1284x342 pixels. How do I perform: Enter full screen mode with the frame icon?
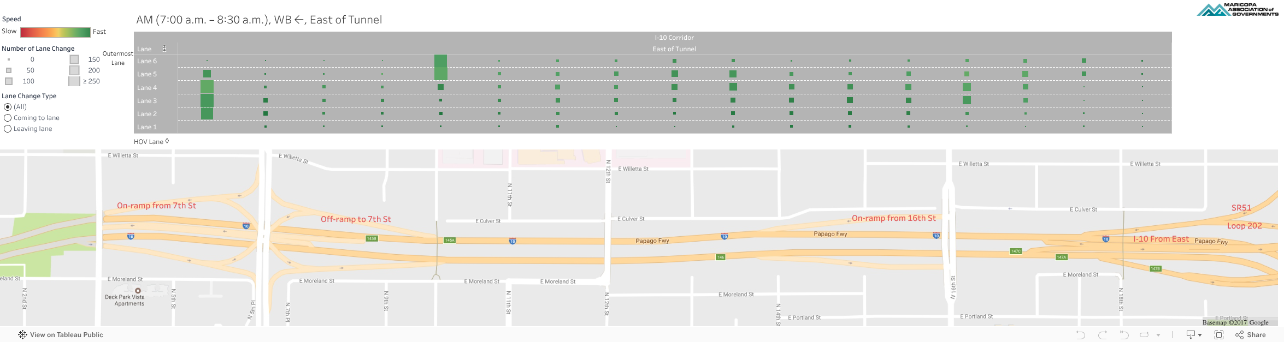coord(1219,335)
